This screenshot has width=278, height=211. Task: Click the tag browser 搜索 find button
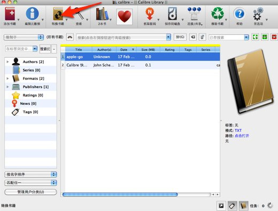[45, 49]
